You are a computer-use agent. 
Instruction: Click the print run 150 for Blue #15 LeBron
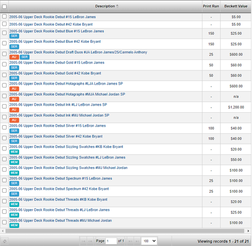211,33
